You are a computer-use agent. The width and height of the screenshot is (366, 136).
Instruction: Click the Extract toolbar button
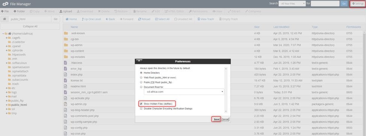coord(234,11)
